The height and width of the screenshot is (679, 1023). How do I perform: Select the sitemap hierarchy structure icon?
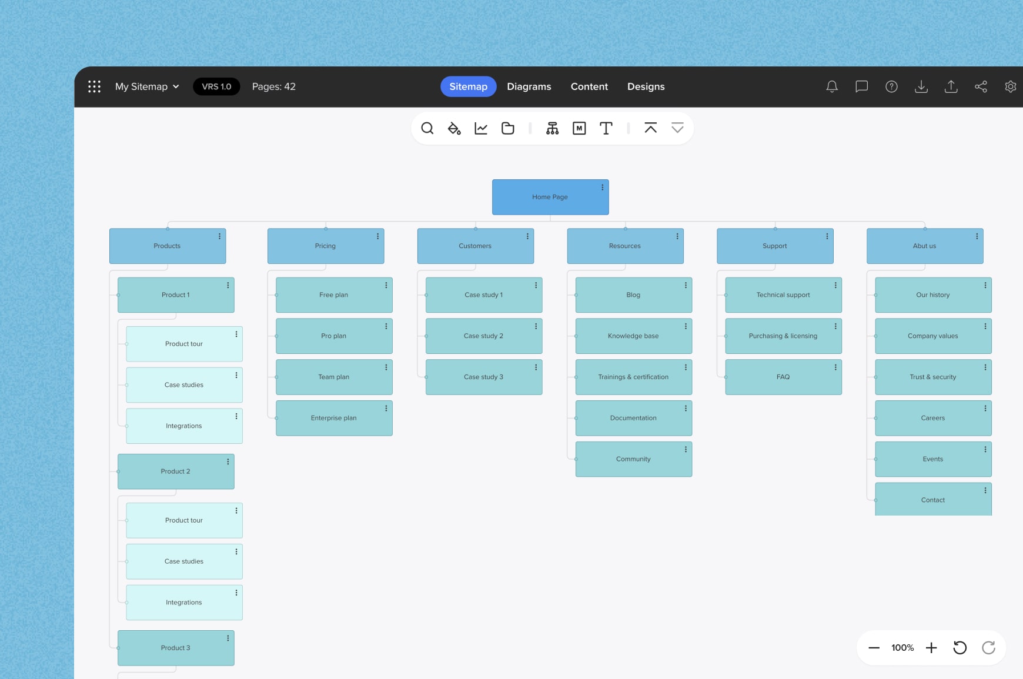552,128
